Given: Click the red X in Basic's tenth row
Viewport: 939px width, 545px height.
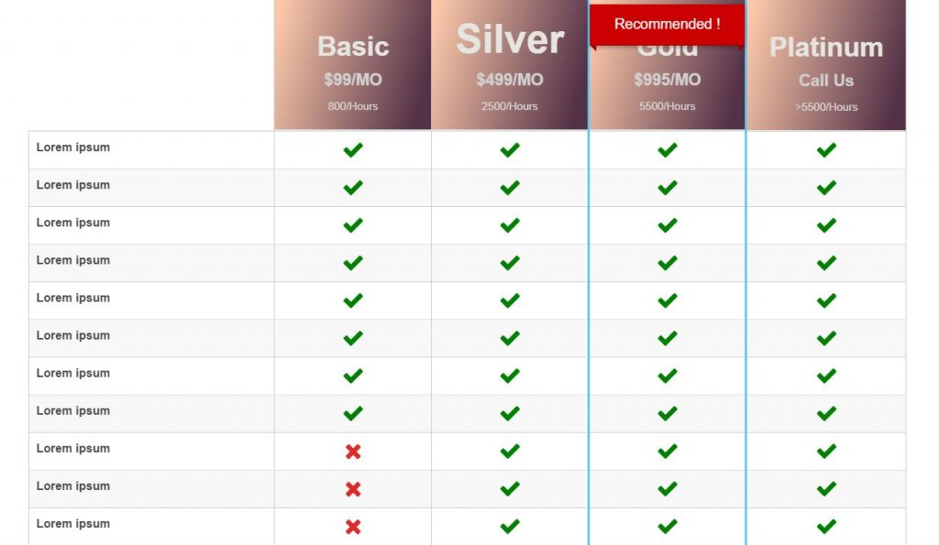Looking at the screenshot, I should click(x=353, y=489).
